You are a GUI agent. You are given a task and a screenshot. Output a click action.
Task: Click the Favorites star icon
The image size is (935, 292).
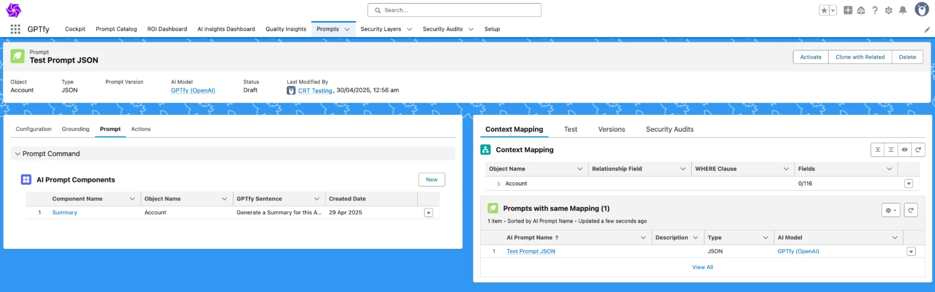pyautogui.click(x=824, y=10)
